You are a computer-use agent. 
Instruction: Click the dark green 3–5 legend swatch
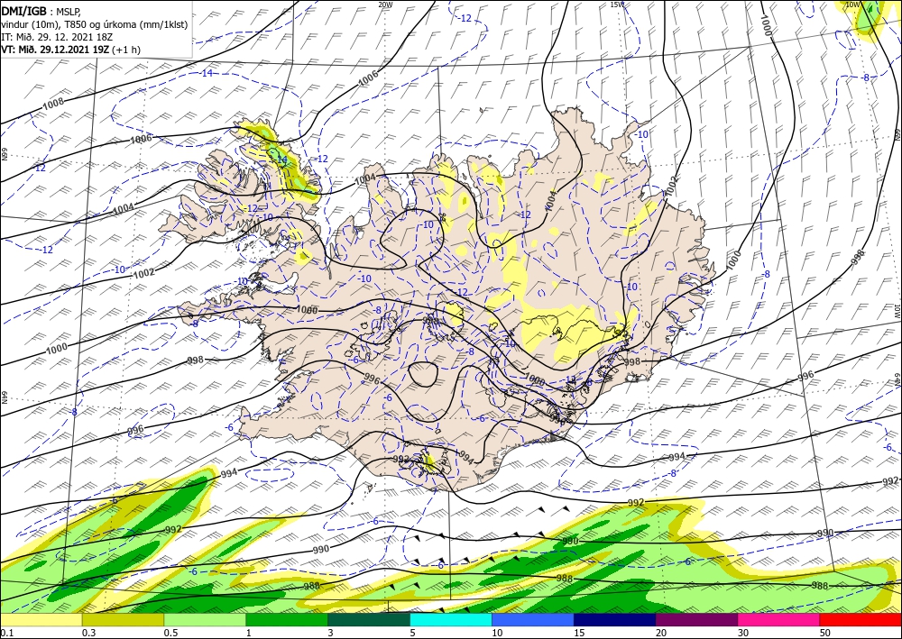pos(369,620)
